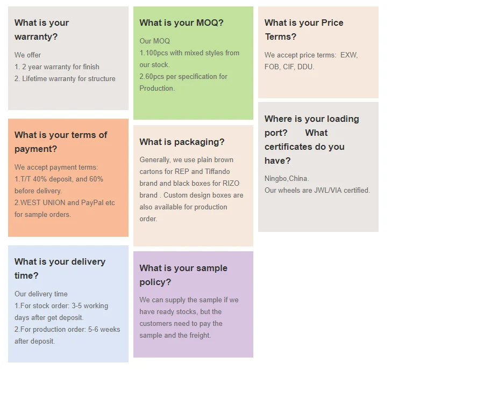This screenshot has height=393, width=477.
Task: Click the "What is your delivery time?" heading
Action: 60,268
